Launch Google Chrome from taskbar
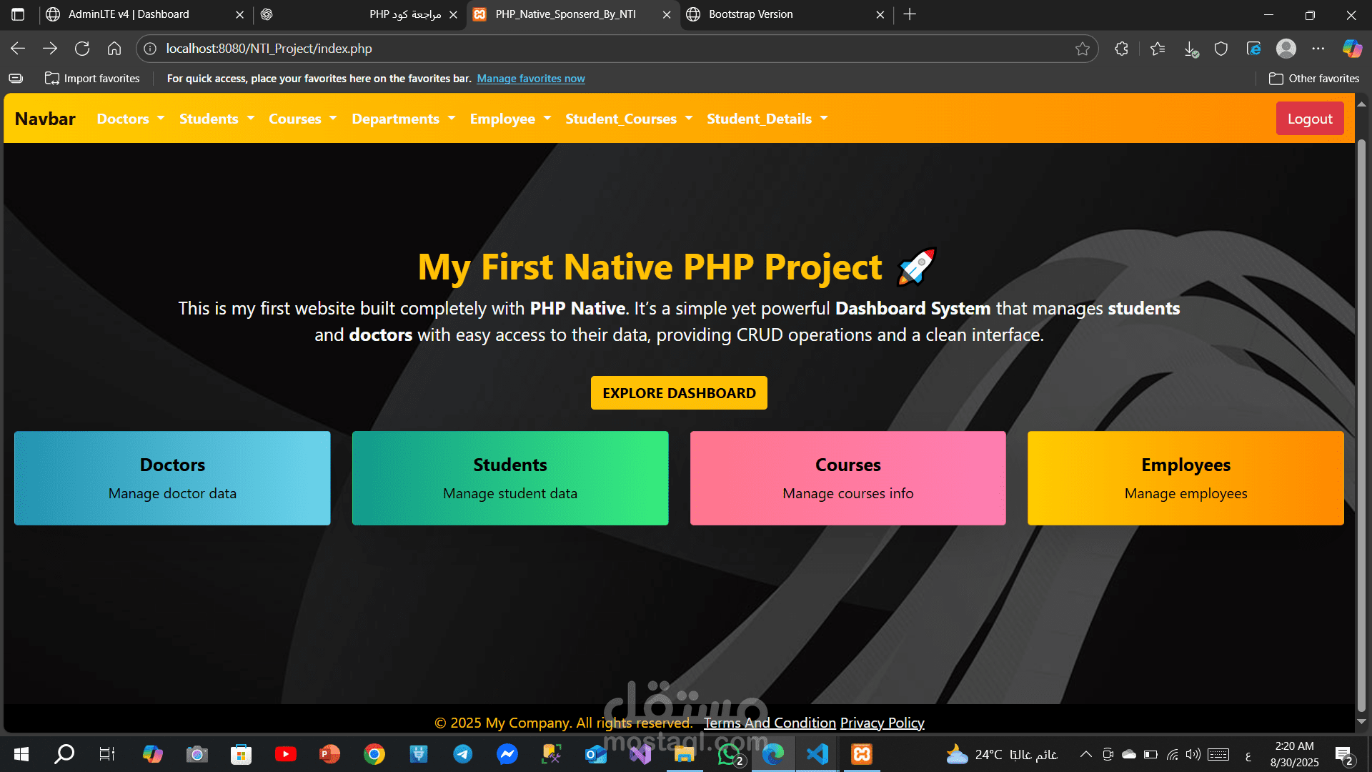Screen dimensions: 1372x772 (x=374, y=754)
